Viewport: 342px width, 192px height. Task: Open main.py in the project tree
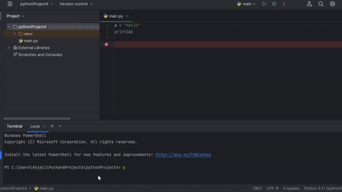(31, 41)
